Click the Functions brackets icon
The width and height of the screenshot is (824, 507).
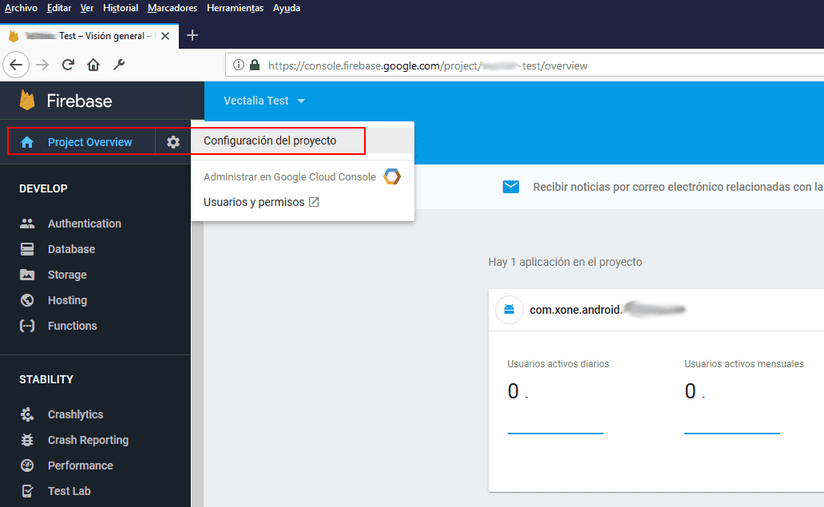point(27,326)
